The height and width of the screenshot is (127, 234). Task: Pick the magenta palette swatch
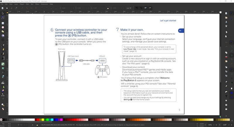coord(61,120)
